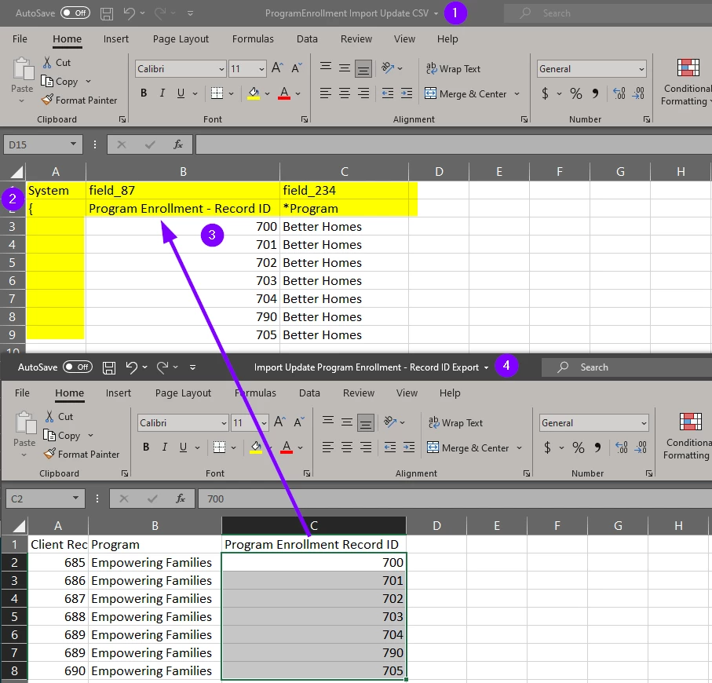Click Underline button in top window
This screenshot has height=683, width=712.
(181, 93)
